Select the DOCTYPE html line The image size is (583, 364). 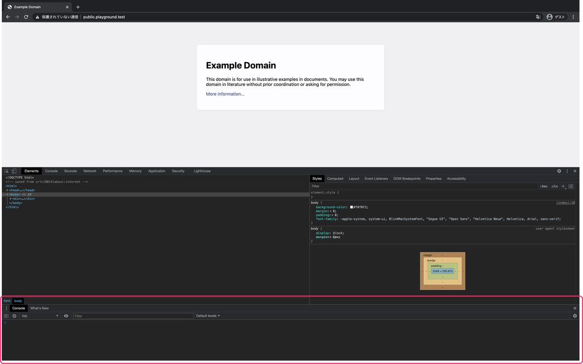[x=20, y=178]
